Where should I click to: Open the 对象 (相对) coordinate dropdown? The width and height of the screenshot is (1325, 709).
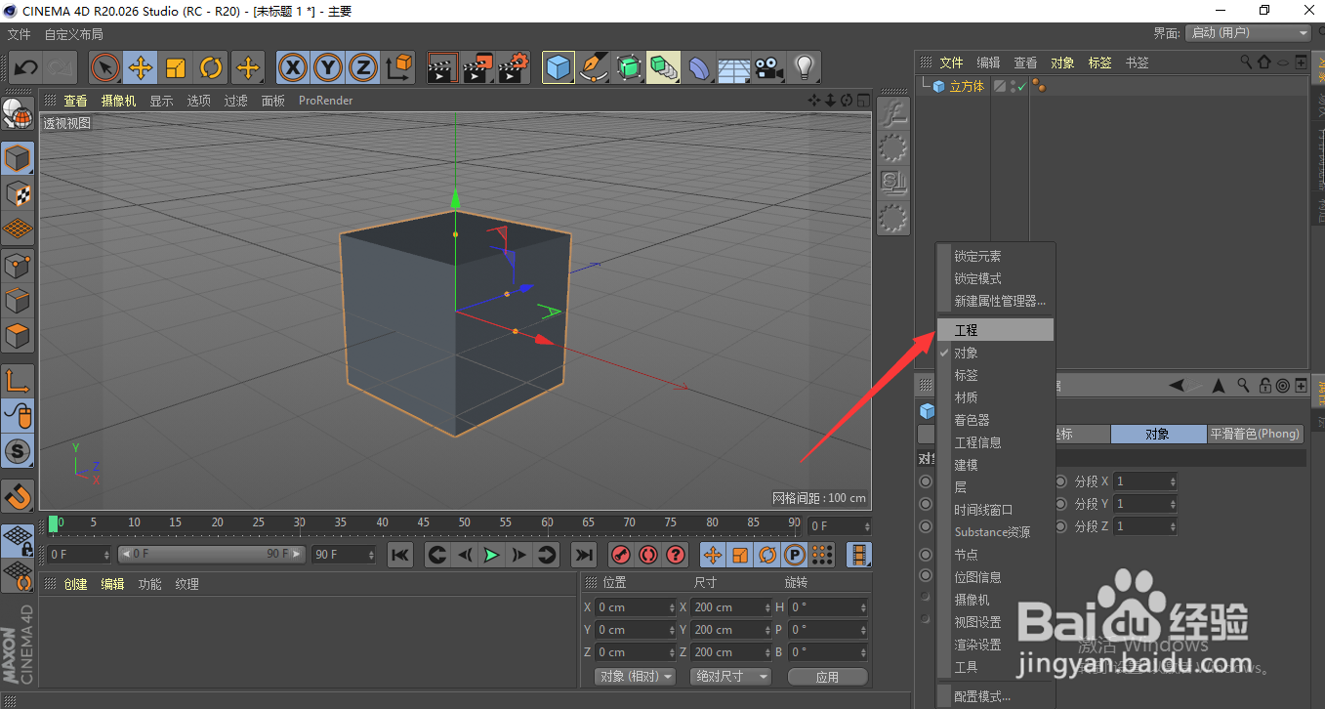pos(637,676)
